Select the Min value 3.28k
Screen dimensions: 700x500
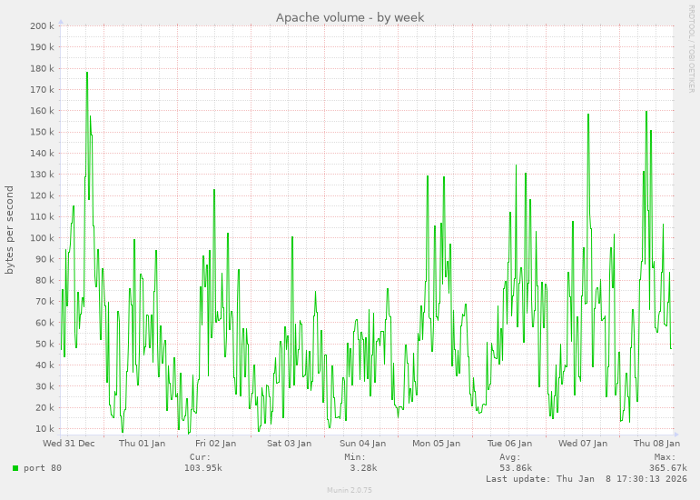pyautogui.click(x=363, y=468)
